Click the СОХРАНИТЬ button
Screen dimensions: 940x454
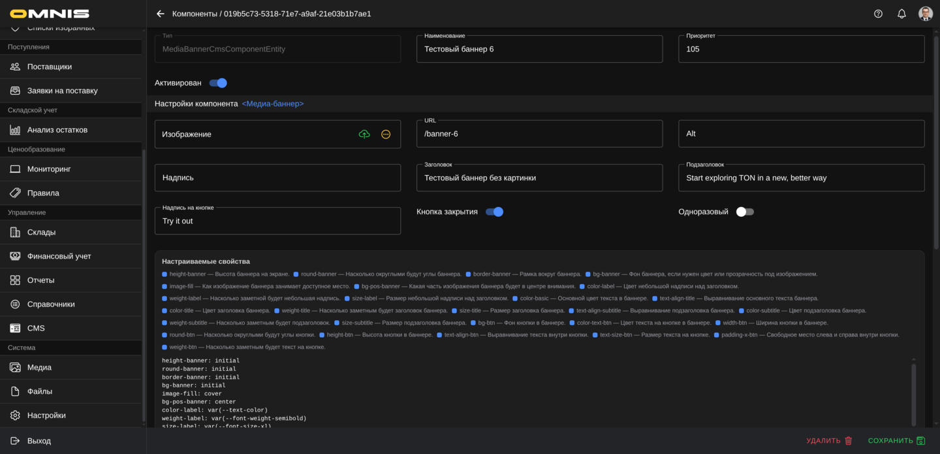click(x=896, y=441)
